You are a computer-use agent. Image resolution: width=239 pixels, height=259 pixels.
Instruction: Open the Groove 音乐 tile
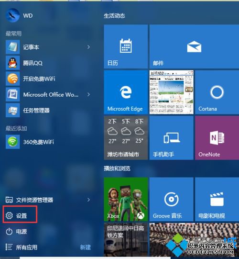point(172,199)
